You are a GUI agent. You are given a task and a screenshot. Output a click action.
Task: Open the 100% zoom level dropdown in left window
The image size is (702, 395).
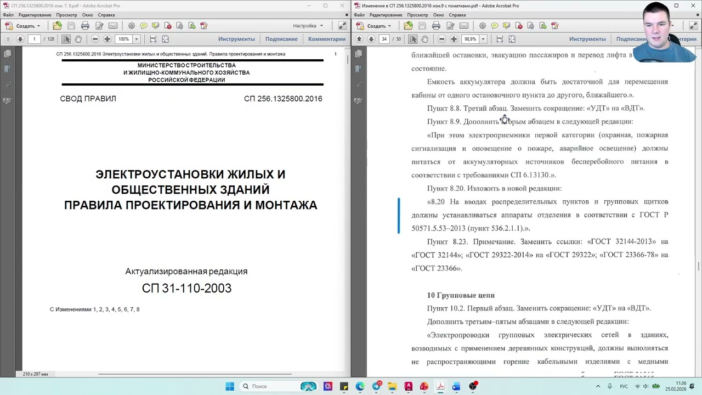(x=136, y=39)
